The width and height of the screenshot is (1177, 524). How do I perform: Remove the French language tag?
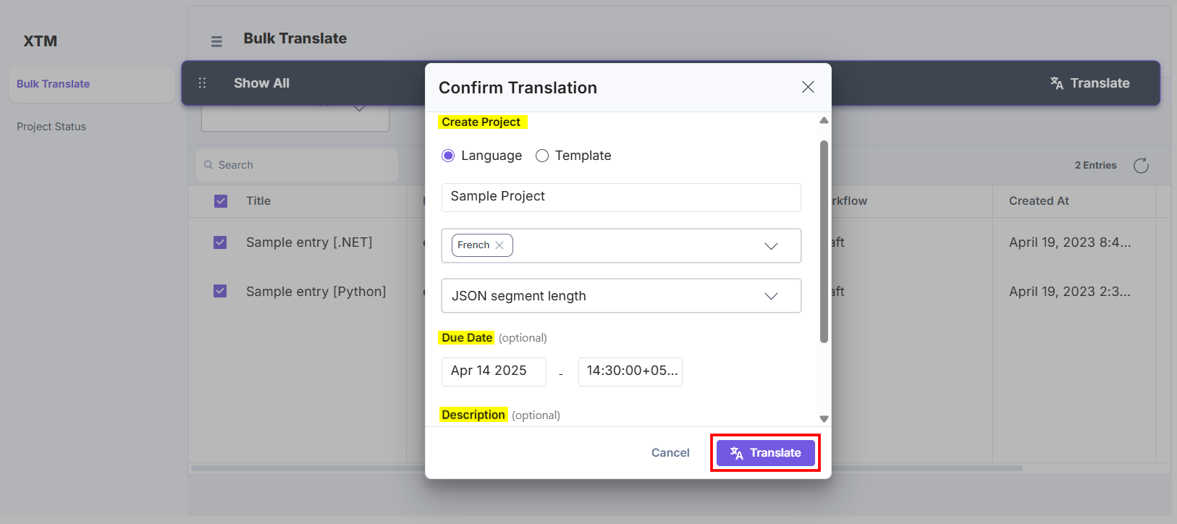(499, 245)
